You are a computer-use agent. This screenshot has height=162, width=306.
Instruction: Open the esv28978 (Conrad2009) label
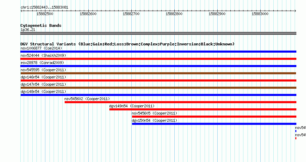[x=42, y=63]
